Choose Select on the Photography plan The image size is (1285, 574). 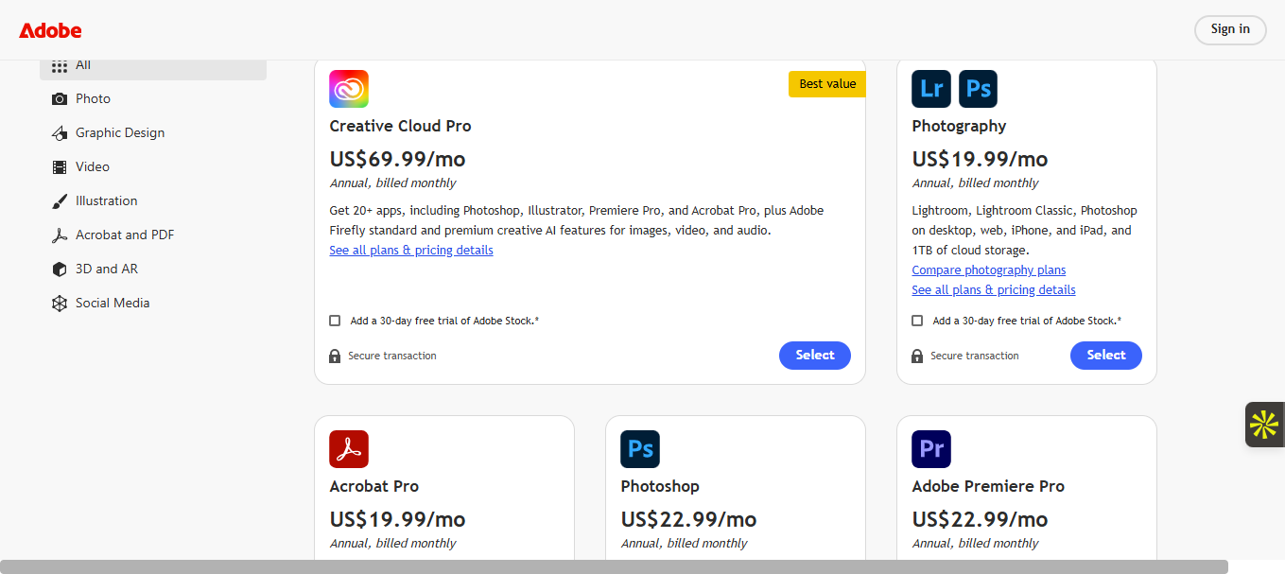(1105, 356)
